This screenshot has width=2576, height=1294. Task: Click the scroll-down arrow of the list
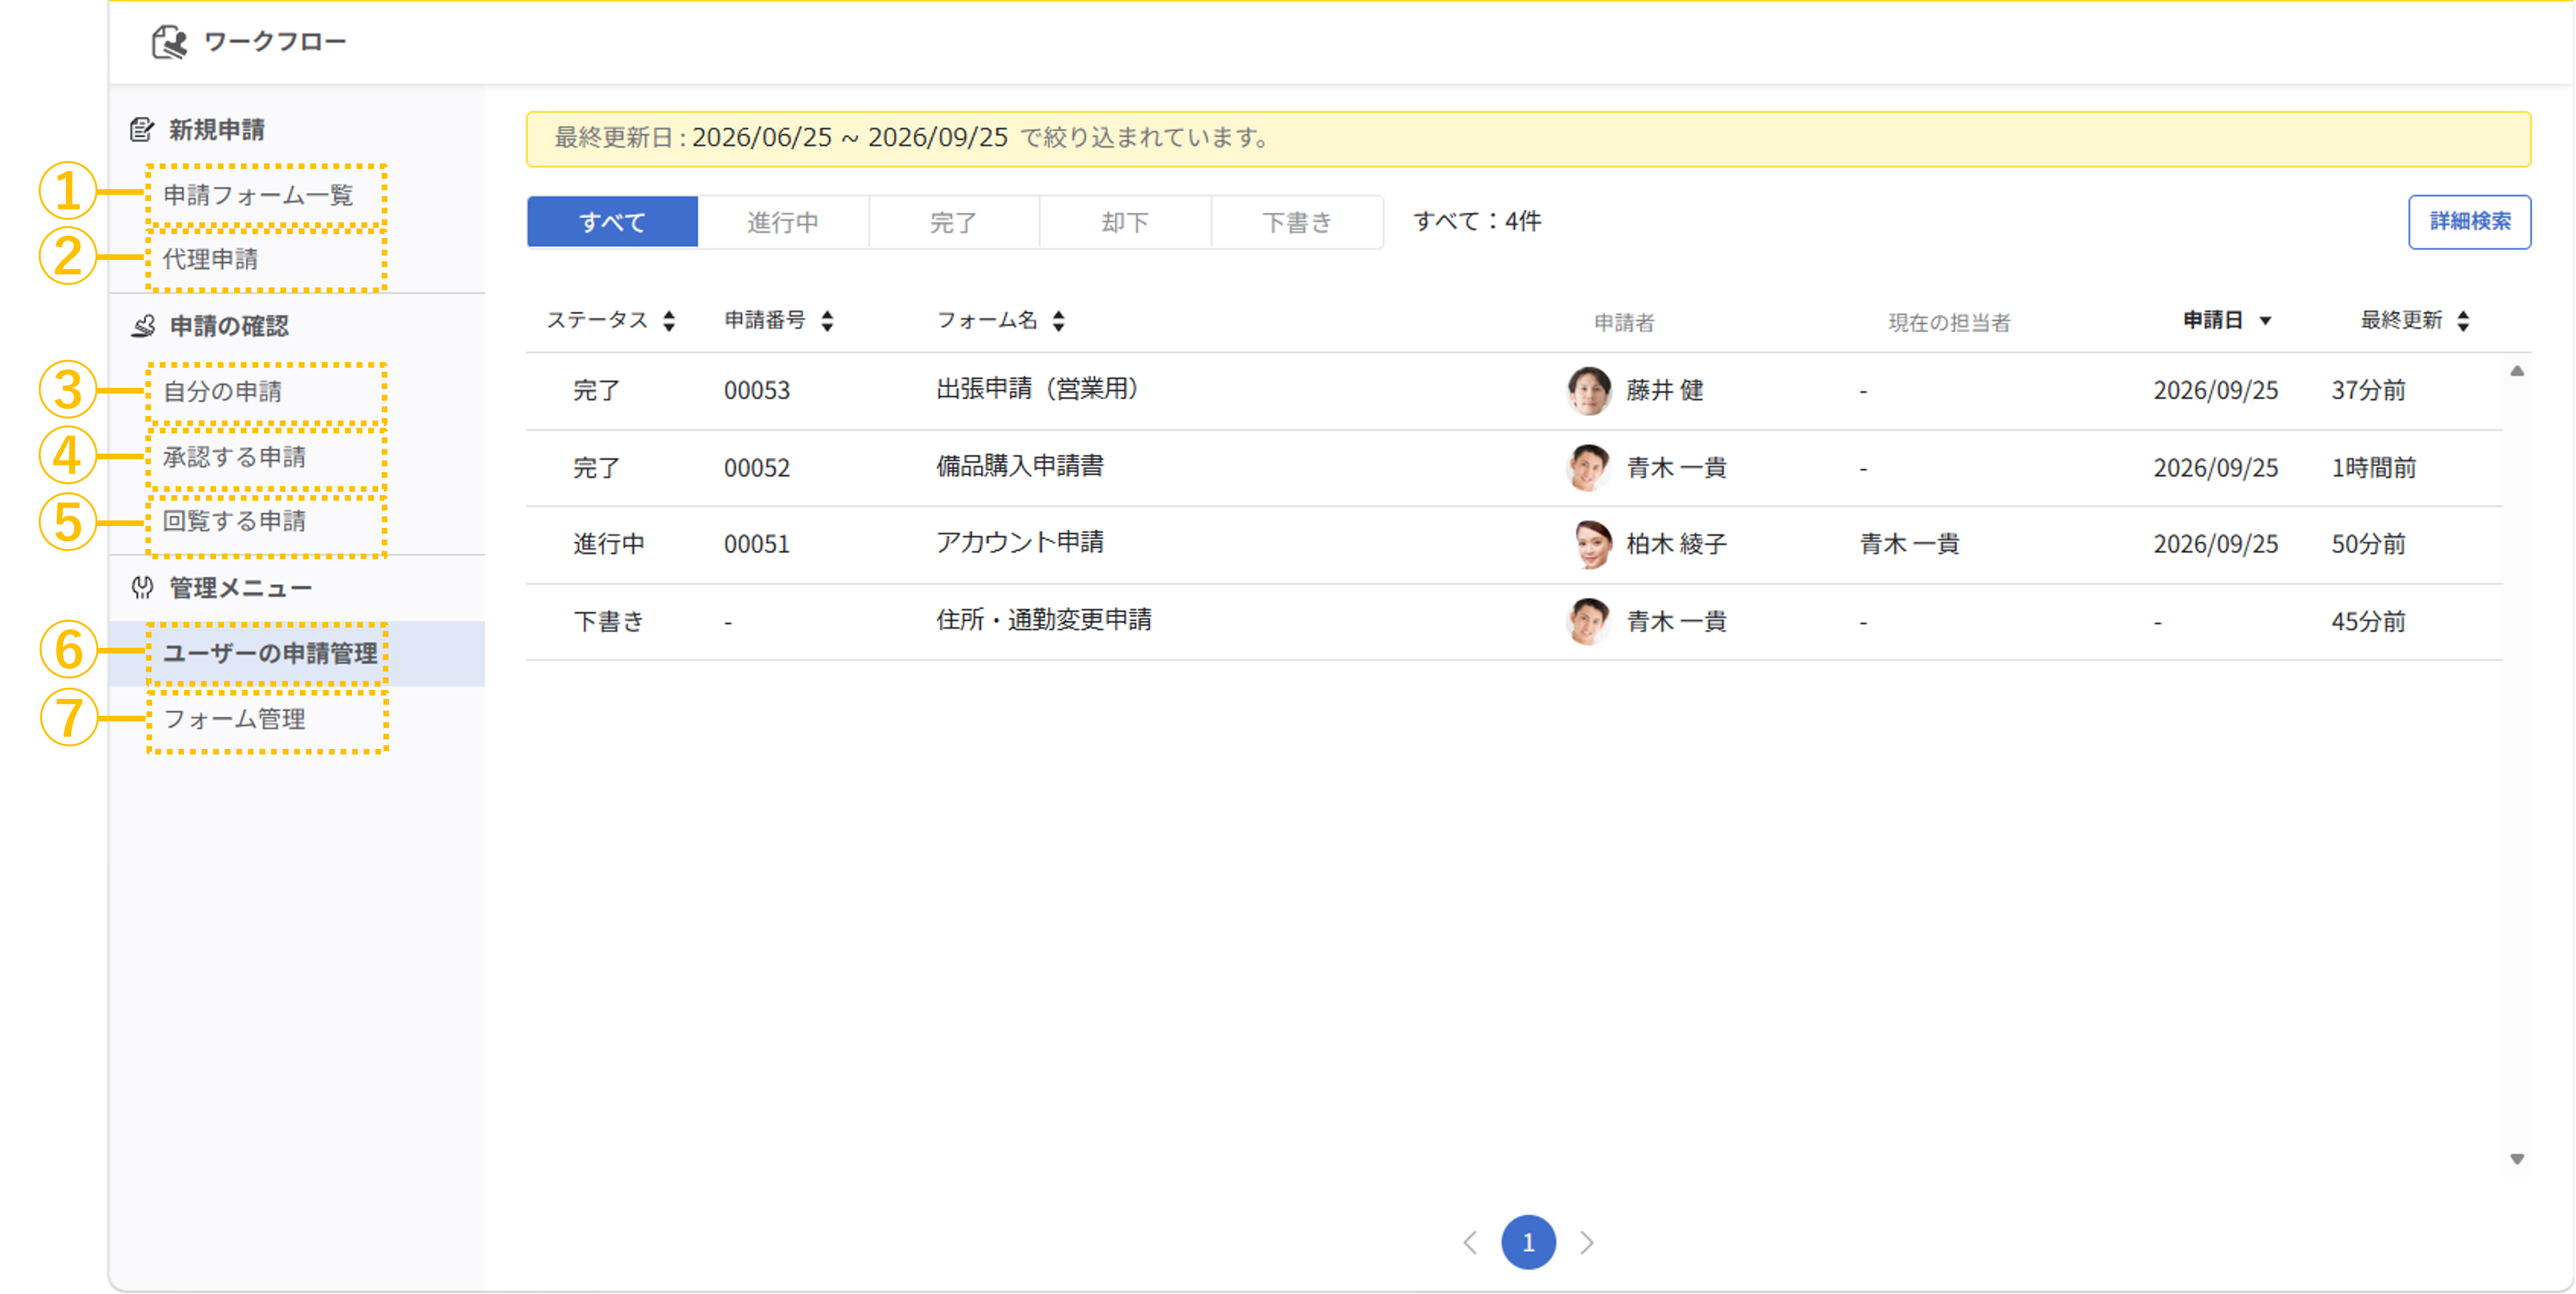[2517, 1159]
